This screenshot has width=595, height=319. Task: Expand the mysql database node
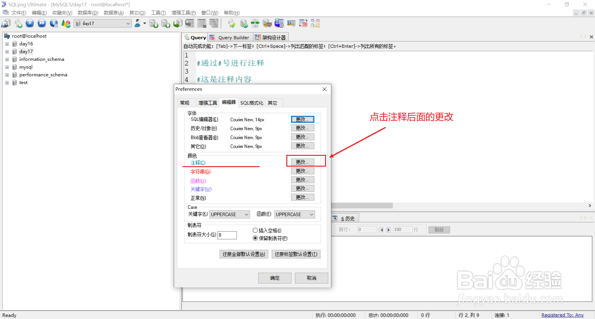pyautogui.click(x=7, y=67)
